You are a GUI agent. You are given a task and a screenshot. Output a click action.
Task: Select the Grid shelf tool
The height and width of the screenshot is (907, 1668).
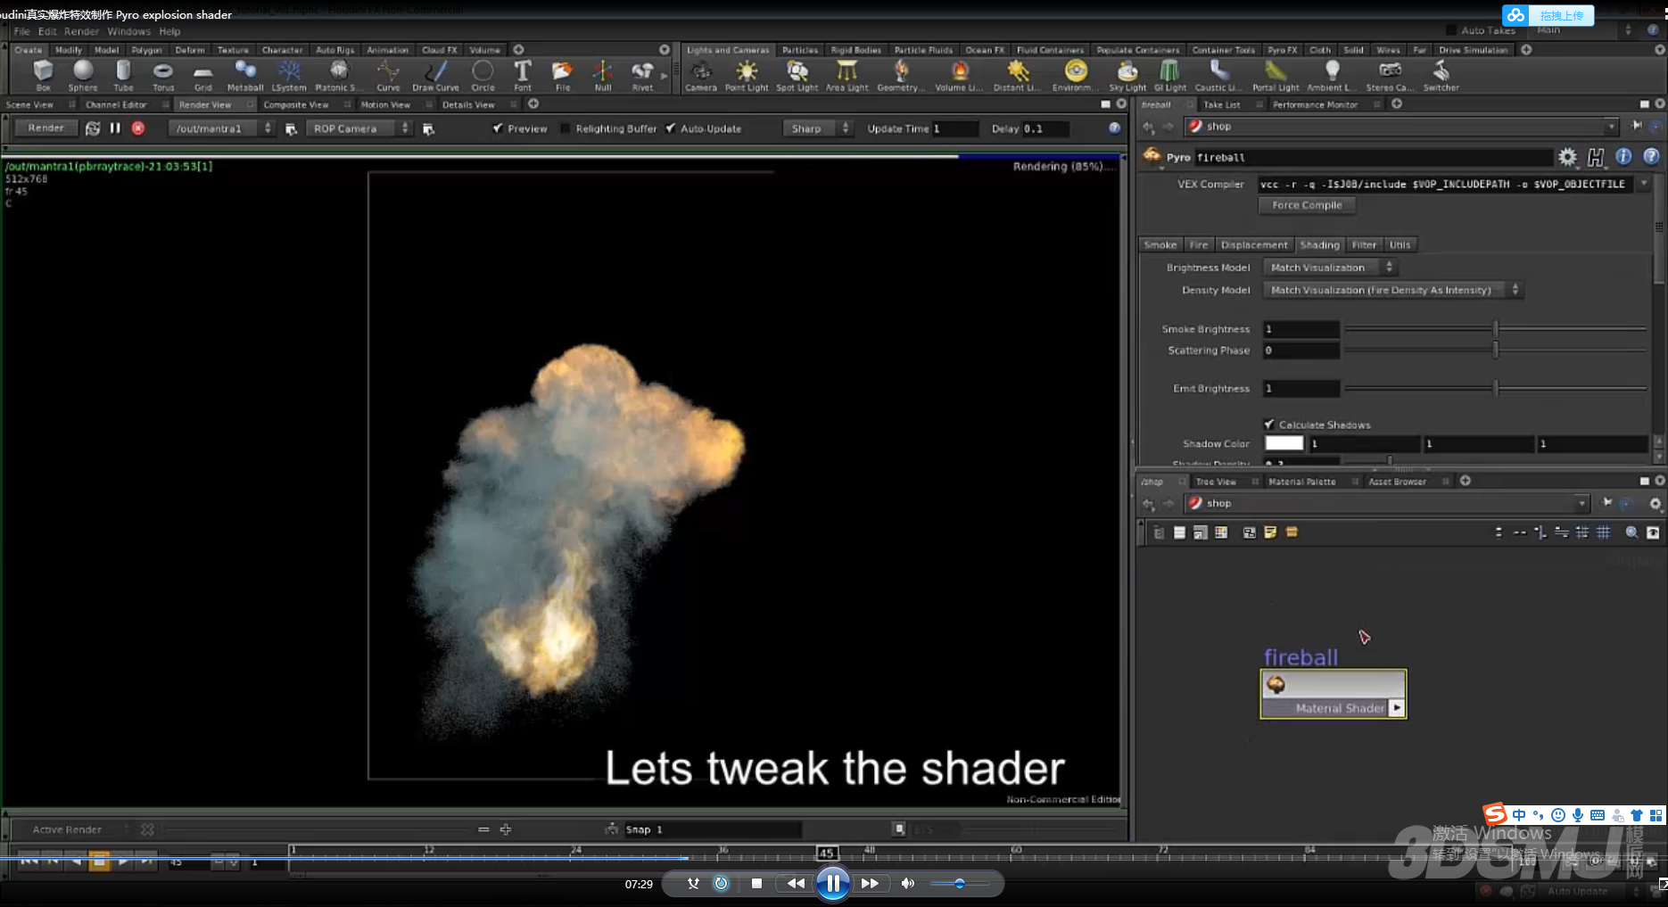(203, 75)
